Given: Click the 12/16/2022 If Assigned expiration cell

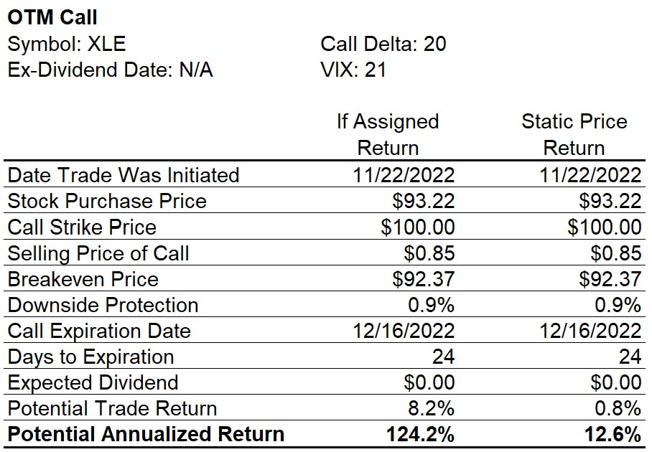Looking at the screenshot, I should coord(404,331).
